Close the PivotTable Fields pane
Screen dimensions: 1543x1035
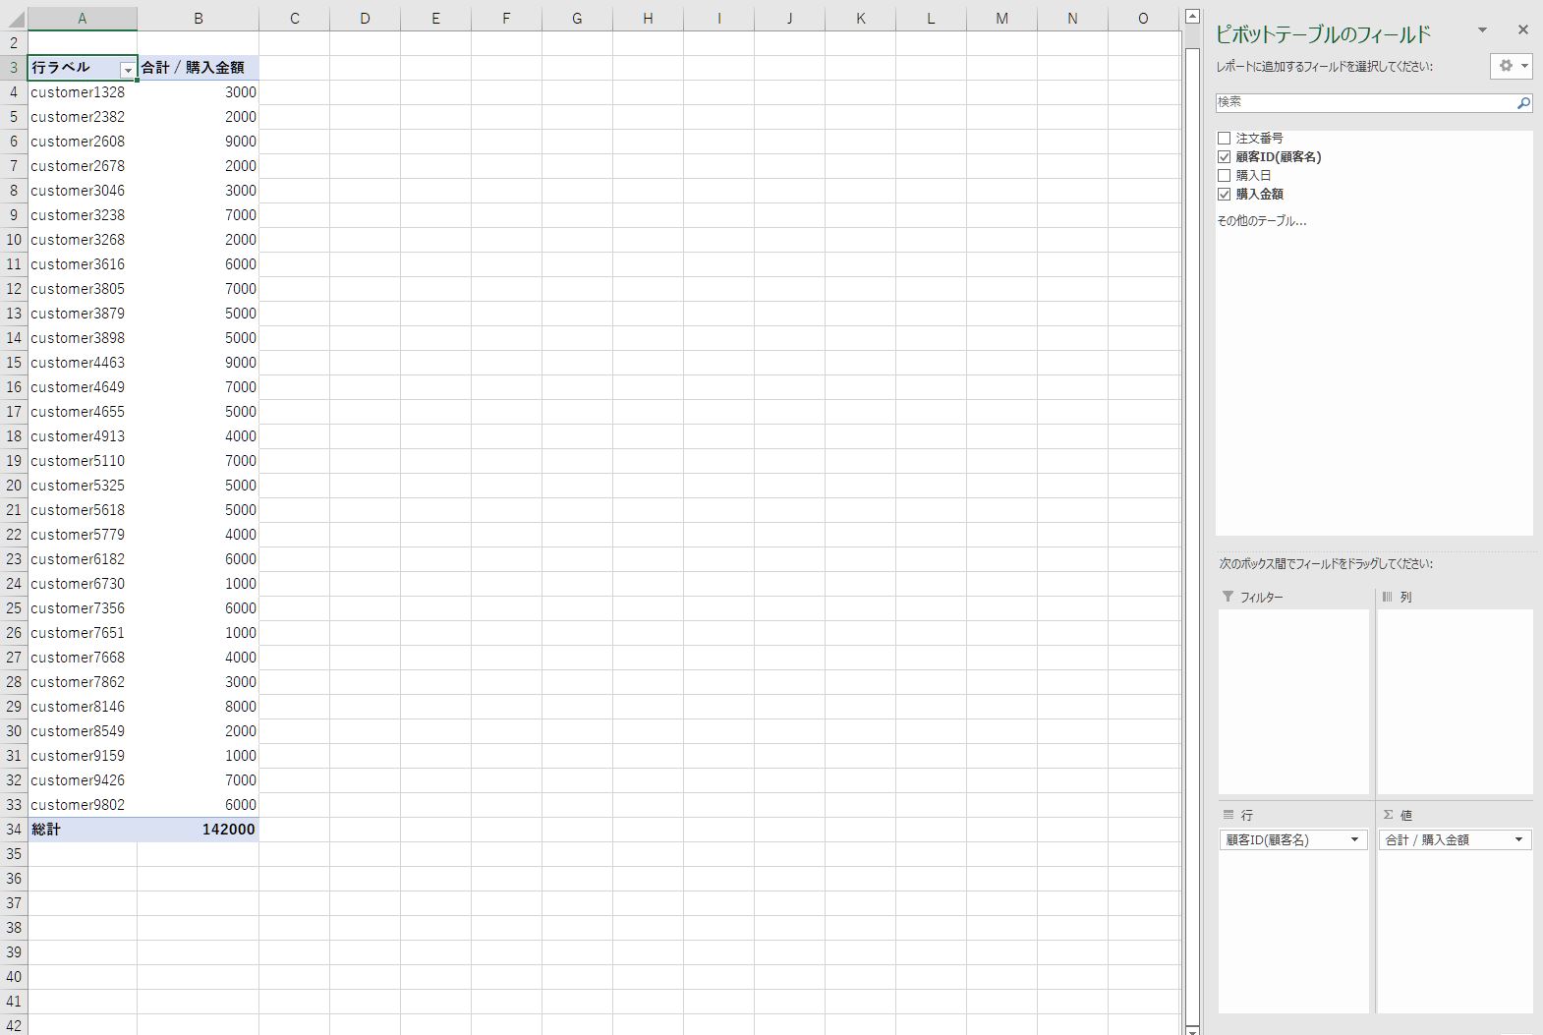tap(1522, 30)
